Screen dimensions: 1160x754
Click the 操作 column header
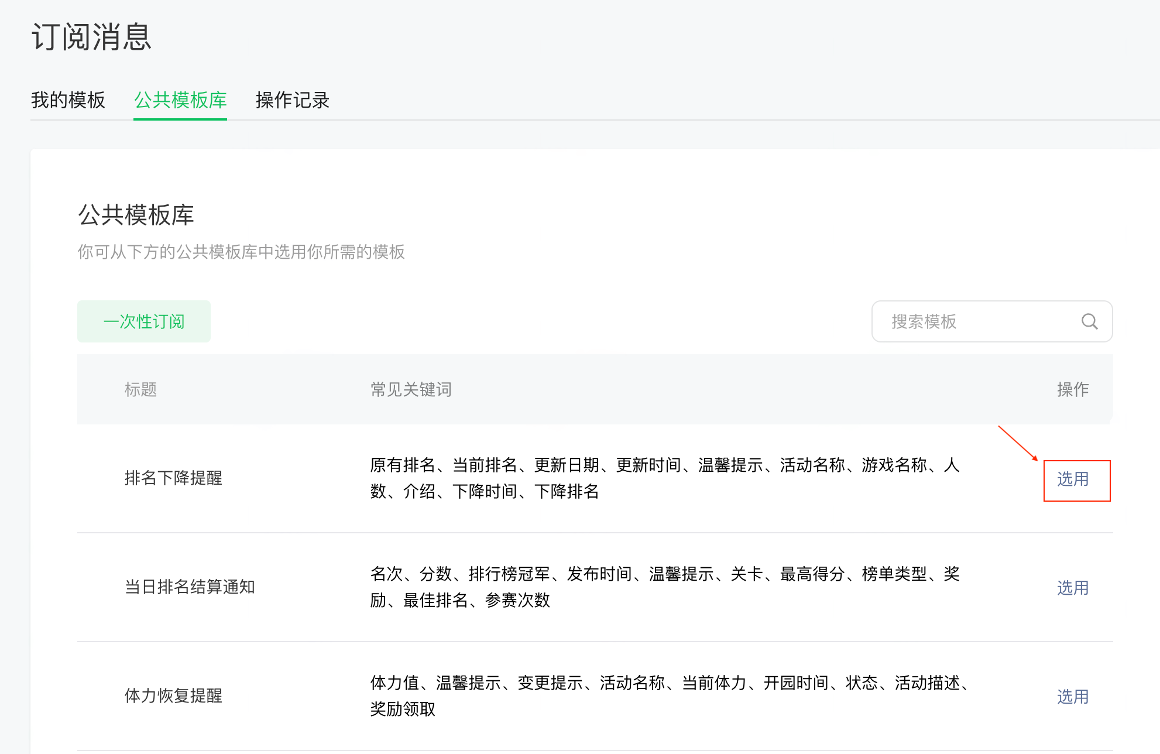(x=1073, y=389)
